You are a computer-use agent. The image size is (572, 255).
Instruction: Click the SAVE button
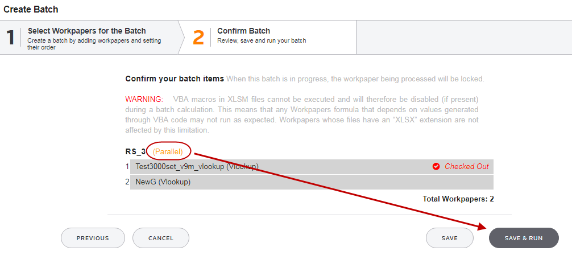coord(449,238)
